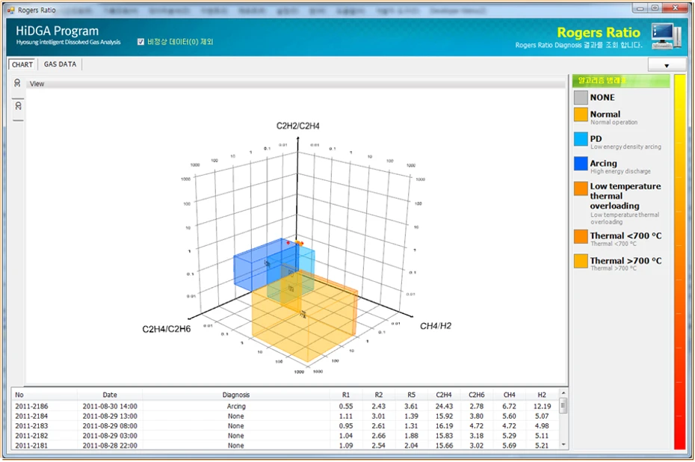This screenshot has width=695, height=462.
Task: Select row 2011-2184 in the table
Action: click(285, 416)
